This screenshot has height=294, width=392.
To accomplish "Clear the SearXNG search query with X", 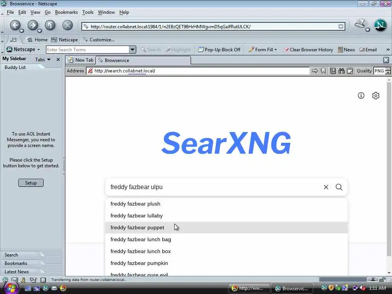I will pyautogui.click(x=326, y=187).
